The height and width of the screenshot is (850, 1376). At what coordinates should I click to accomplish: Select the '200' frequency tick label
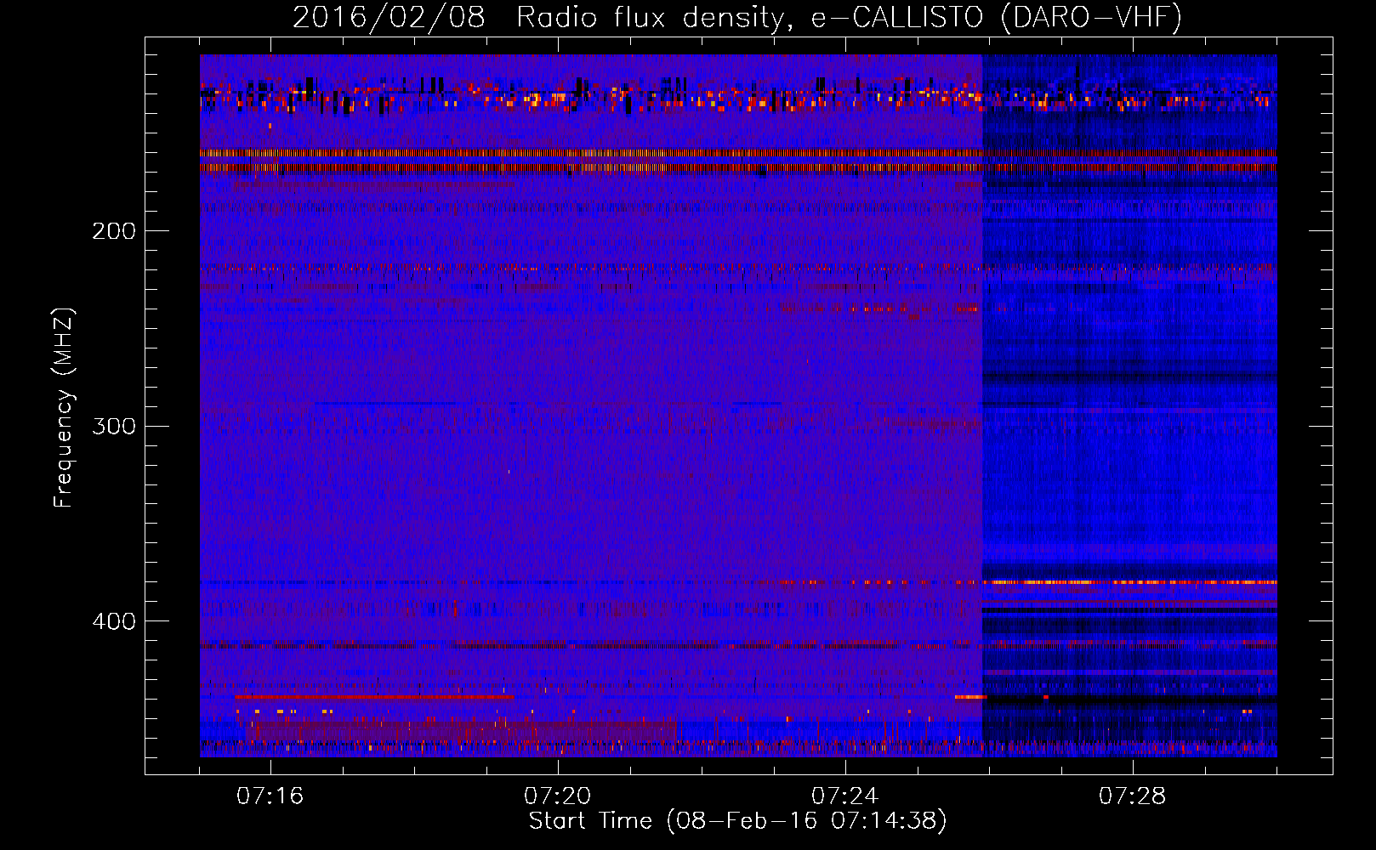point(113,231)
